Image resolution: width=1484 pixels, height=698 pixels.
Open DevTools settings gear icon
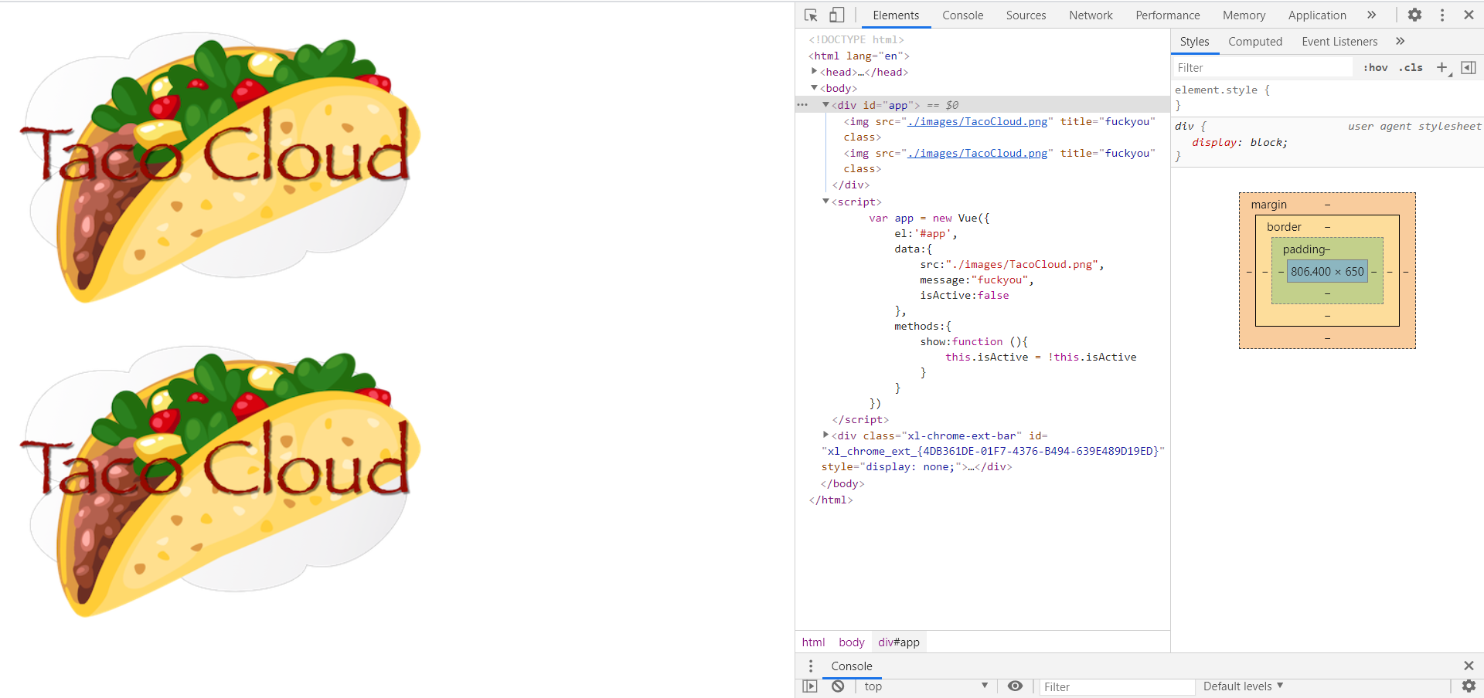click(1414, 15)
